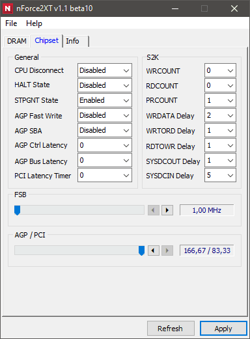Open the WRTORD Delay dropdown

click(220, 130)
